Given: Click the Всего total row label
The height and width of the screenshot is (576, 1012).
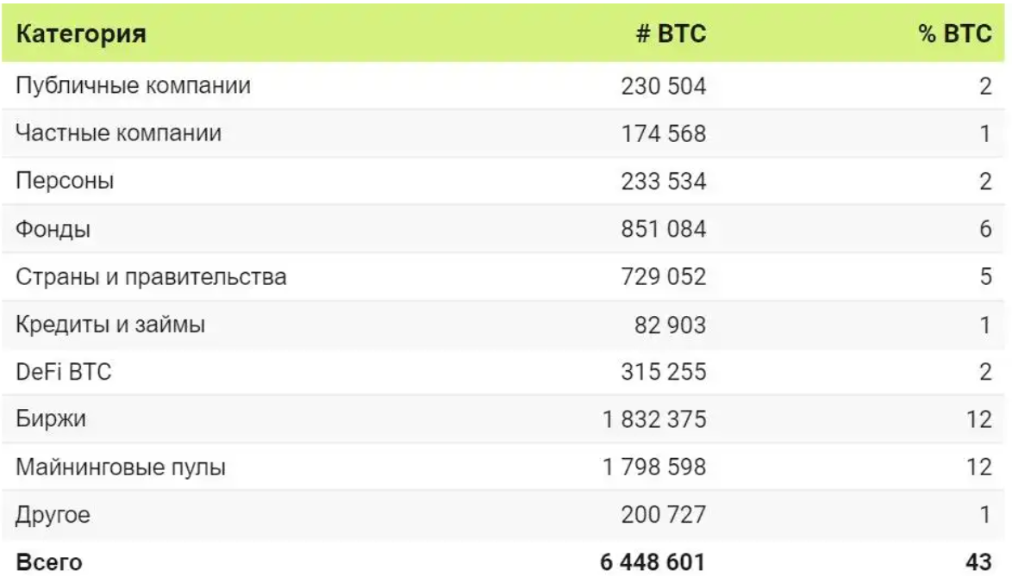Looking at the screenshot, I should click(x=50, y=562).
